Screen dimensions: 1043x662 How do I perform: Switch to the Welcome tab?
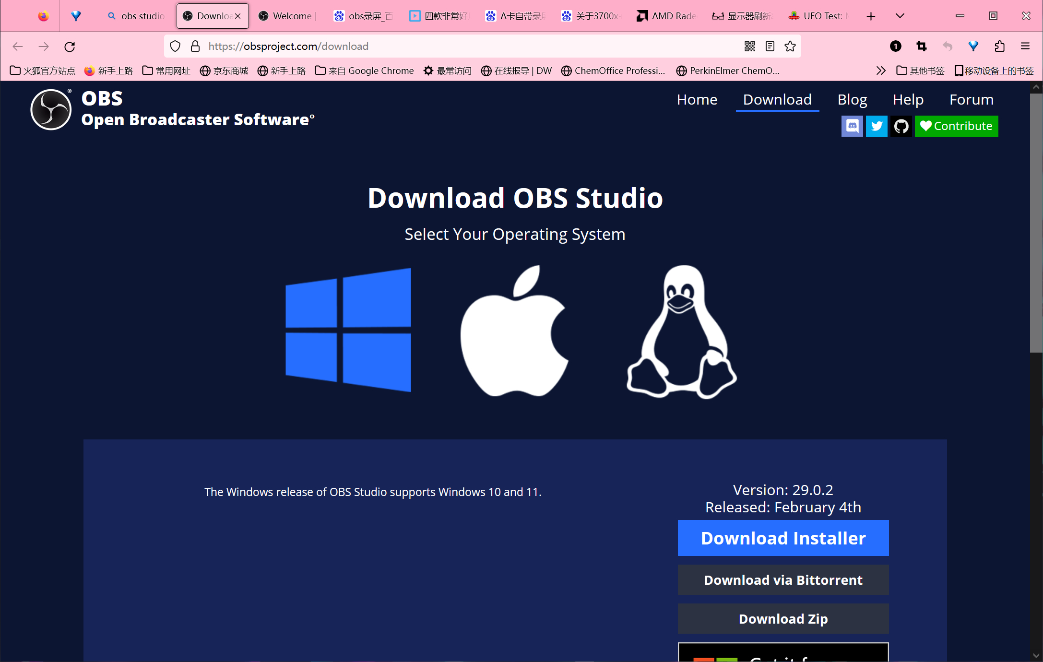pyautogui.click(x=288, y=16)
